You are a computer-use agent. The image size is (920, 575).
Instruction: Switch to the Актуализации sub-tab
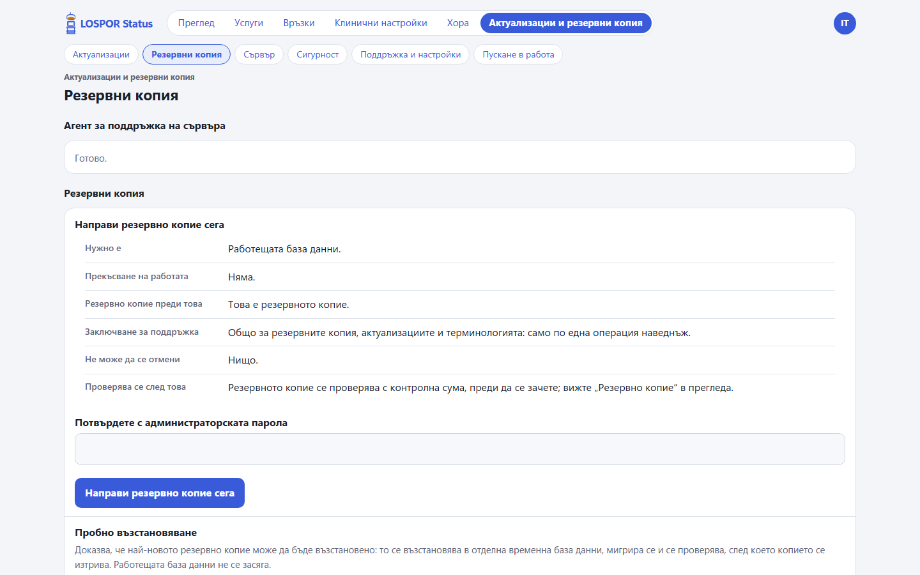point(101,54)
